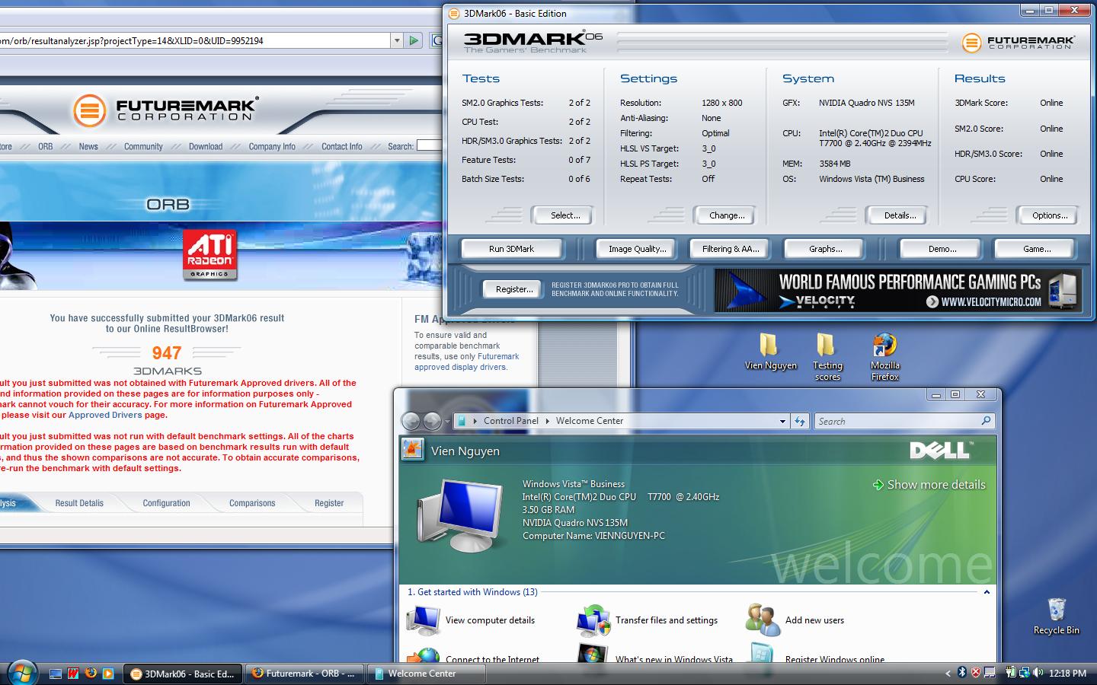This screenshot has height=685, width=1097.
Task: Click the volume speaker tray icon
Action: click(1037, 673)
